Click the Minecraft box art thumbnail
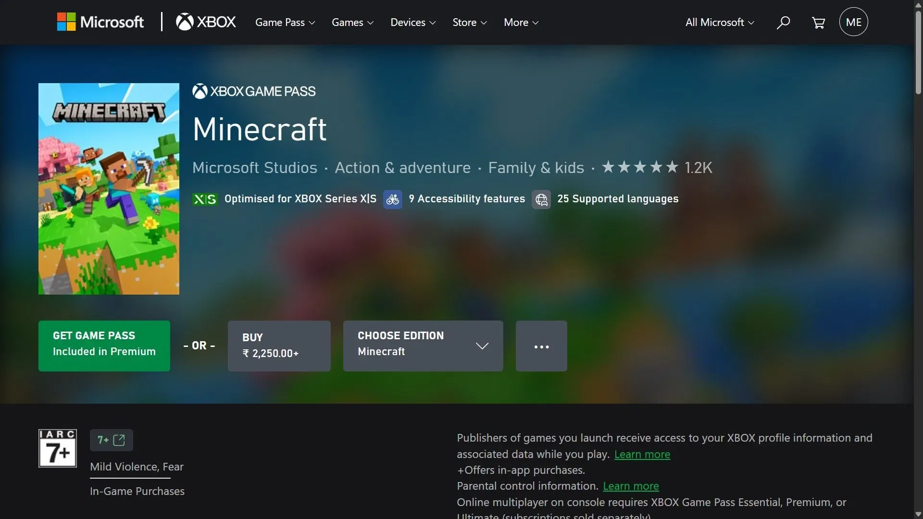923x519 pixels. (109, 189)
